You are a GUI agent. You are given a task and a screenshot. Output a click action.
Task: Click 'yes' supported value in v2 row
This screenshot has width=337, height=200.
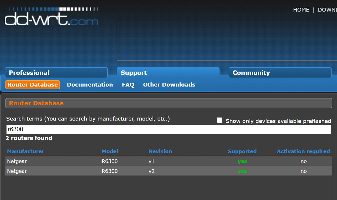point(242,171)
